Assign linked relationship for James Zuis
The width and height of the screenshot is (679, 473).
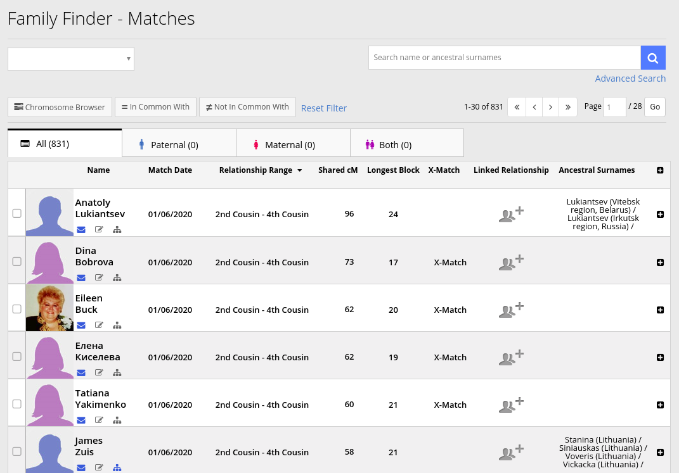click(x=511, y=453)
